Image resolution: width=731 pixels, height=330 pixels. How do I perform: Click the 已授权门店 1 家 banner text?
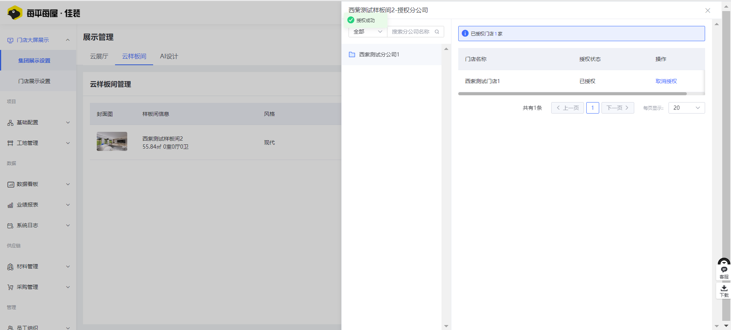point(486,34)
